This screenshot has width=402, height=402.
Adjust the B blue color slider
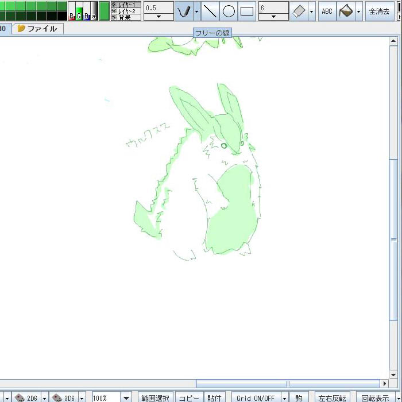pos(87,11)
